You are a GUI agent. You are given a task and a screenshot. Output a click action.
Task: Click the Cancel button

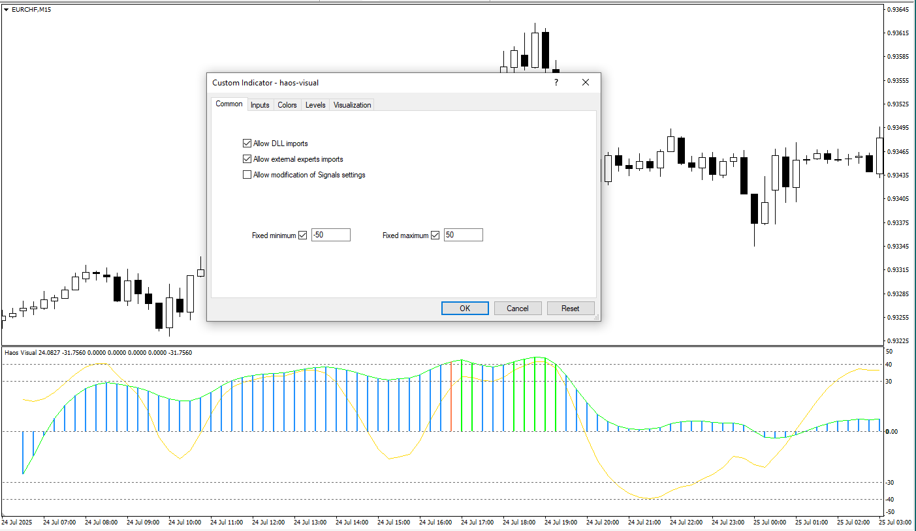coord(518,309)
